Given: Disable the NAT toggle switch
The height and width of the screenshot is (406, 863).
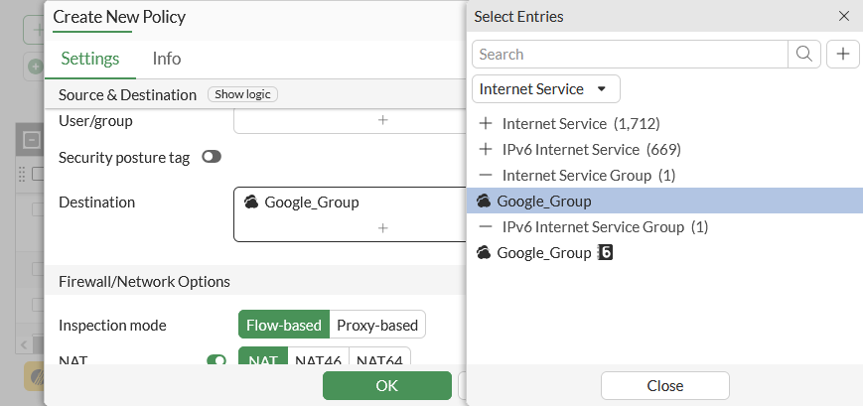Looking at the screenshot, I should 216,361.
